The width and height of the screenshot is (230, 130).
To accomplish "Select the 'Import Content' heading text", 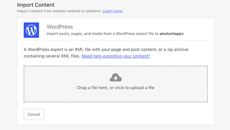I will click(x=36, y=5).
